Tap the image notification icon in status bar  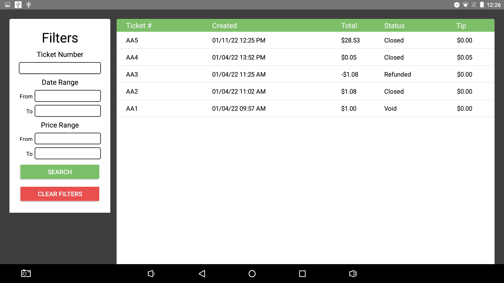pos(8,5)
